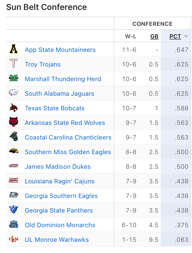Toggle sort arrow next to PCT
The image size is (192, 253).
coord(186,37)
